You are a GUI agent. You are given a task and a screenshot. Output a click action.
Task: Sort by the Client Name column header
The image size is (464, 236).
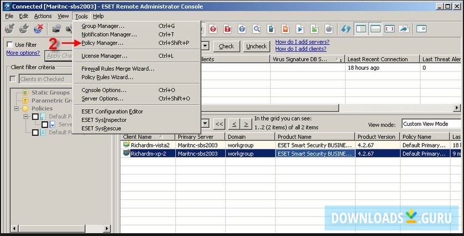click(x=148, y=137)
